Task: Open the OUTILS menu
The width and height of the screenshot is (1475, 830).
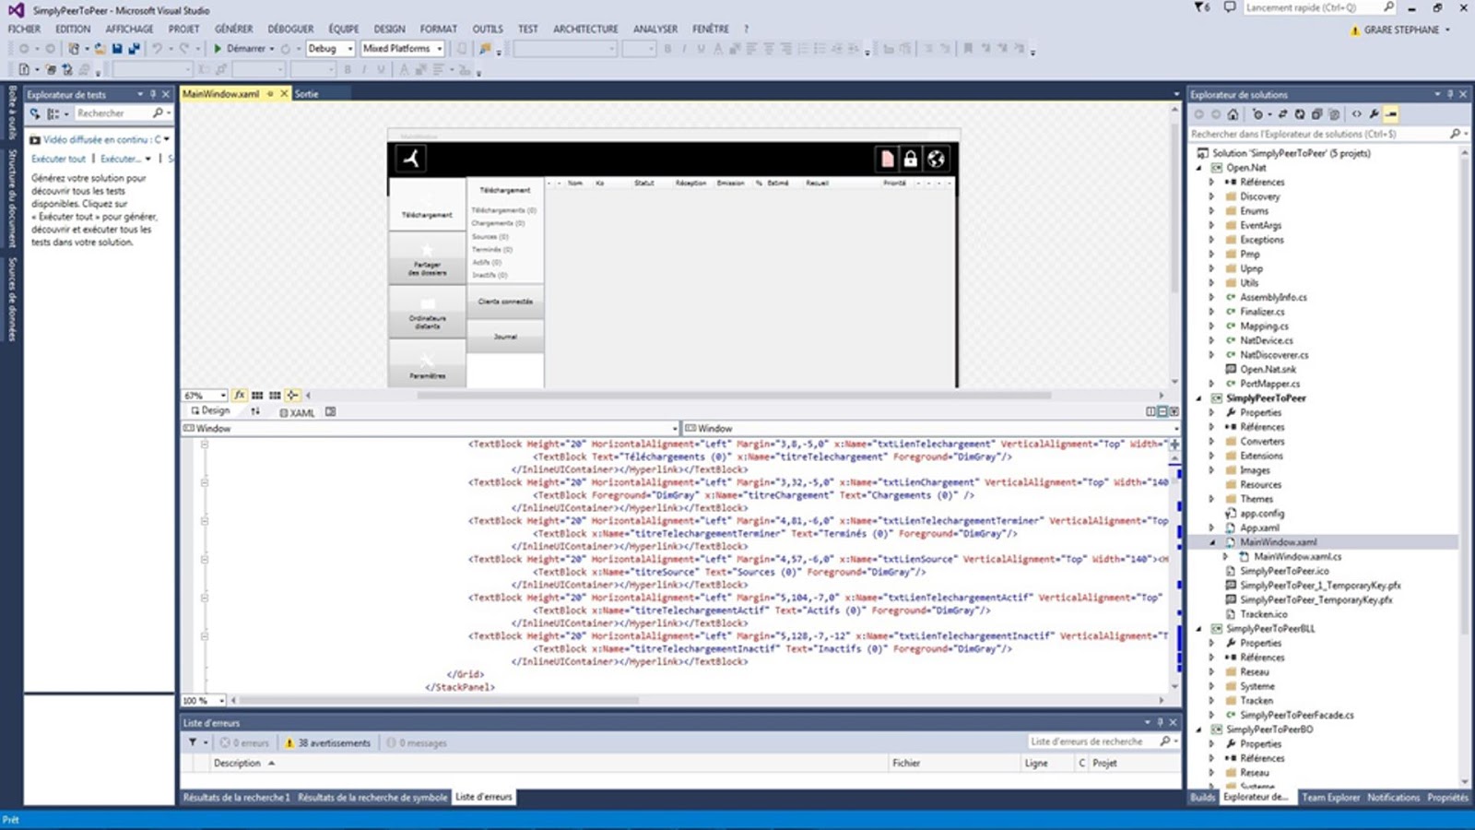Action: click(488, 30)
